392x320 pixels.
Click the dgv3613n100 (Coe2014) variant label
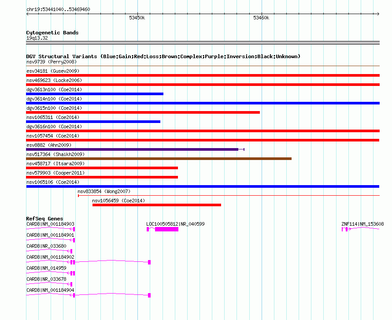coord(54,89)
